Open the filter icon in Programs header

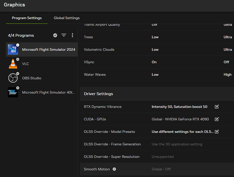point(64,35)
